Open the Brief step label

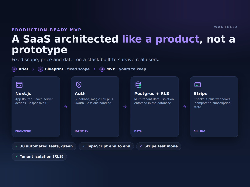pyautogui.click(x=23, y=69)
